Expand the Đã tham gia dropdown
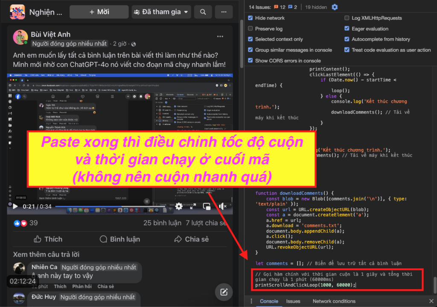 (161, 12)
